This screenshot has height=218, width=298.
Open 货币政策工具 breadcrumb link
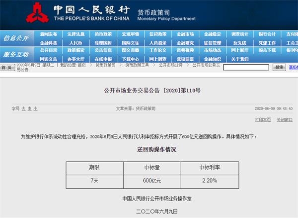click(137, 65)
